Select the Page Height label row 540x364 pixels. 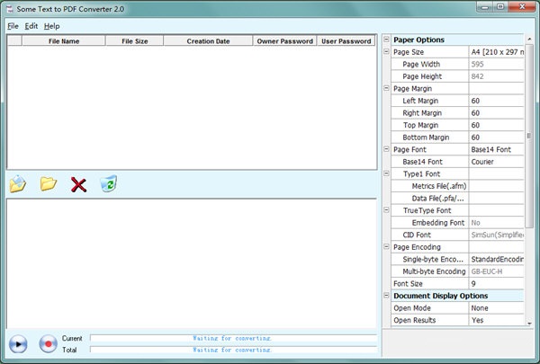click(x=430, y=76)
